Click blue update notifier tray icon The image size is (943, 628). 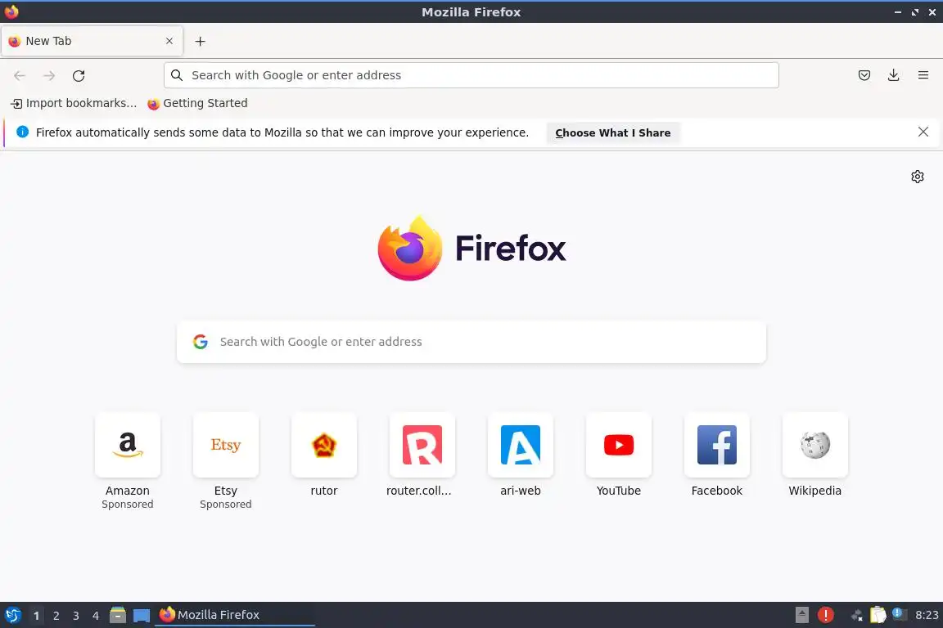899,613
